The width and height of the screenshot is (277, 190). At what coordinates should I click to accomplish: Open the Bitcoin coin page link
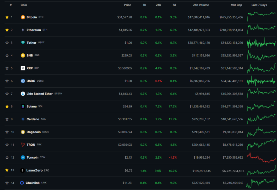32,17
